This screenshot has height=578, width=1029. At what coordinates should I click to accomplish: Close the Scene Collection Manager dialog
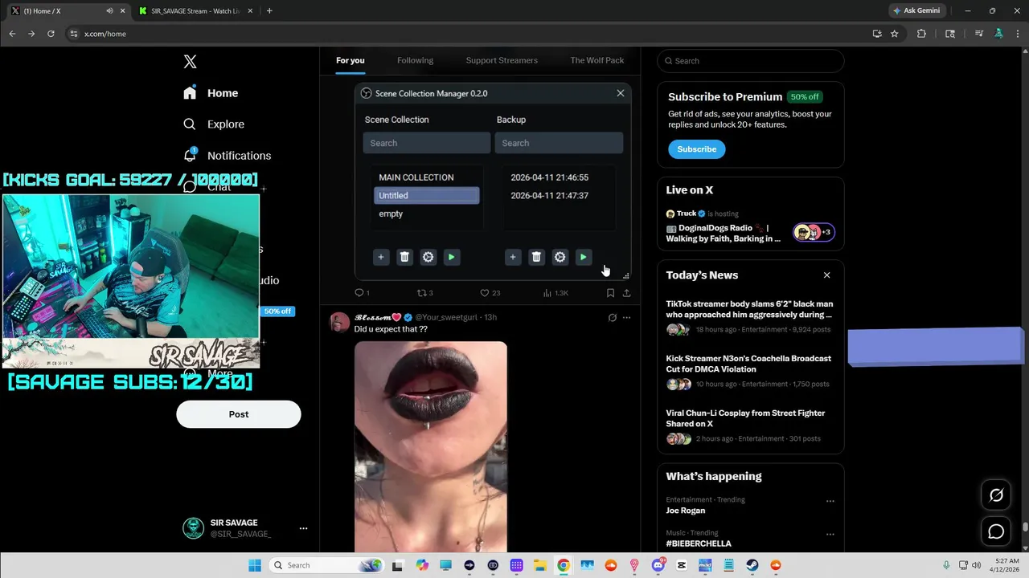[620, 93]
